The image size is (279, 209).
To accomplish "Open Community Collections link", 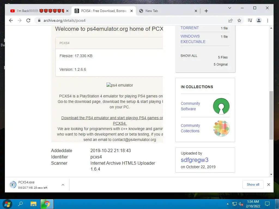I will [x=190, y=128].
